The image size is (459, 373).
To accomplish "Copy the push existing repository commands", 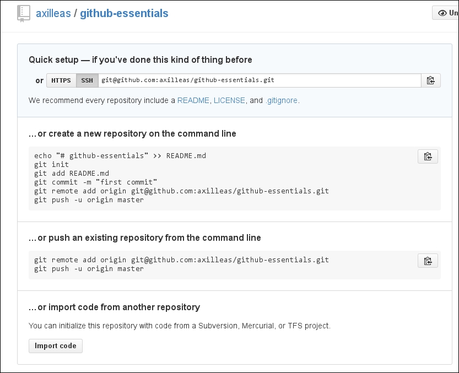I will click(428, 261).
